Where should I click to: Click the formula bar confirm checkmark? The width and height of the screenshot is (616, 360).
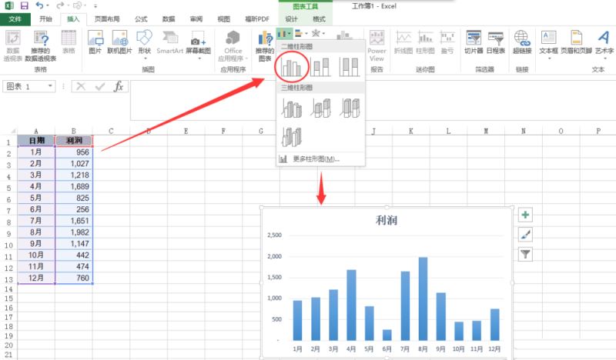click(100, 86)
